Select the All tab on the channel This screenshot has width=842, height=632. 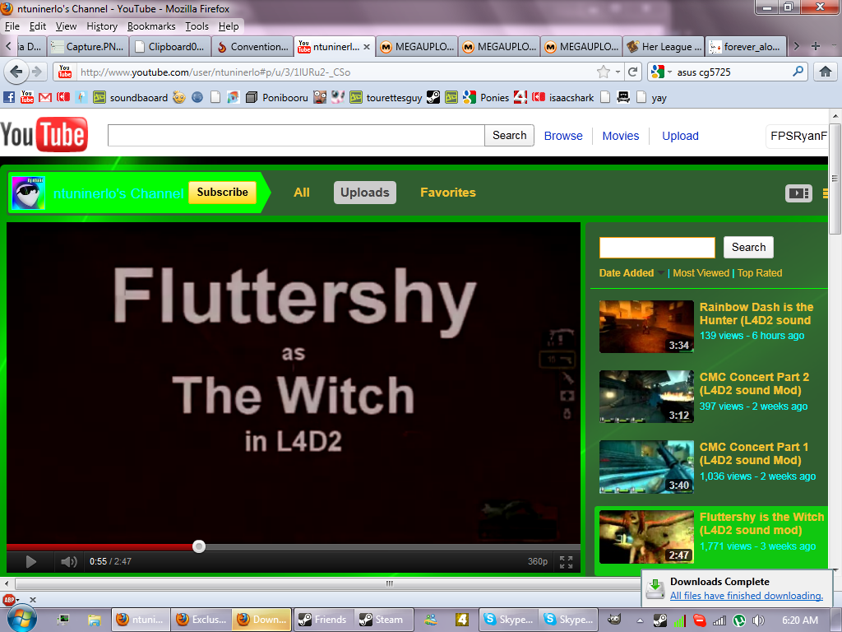coord(301,193)
